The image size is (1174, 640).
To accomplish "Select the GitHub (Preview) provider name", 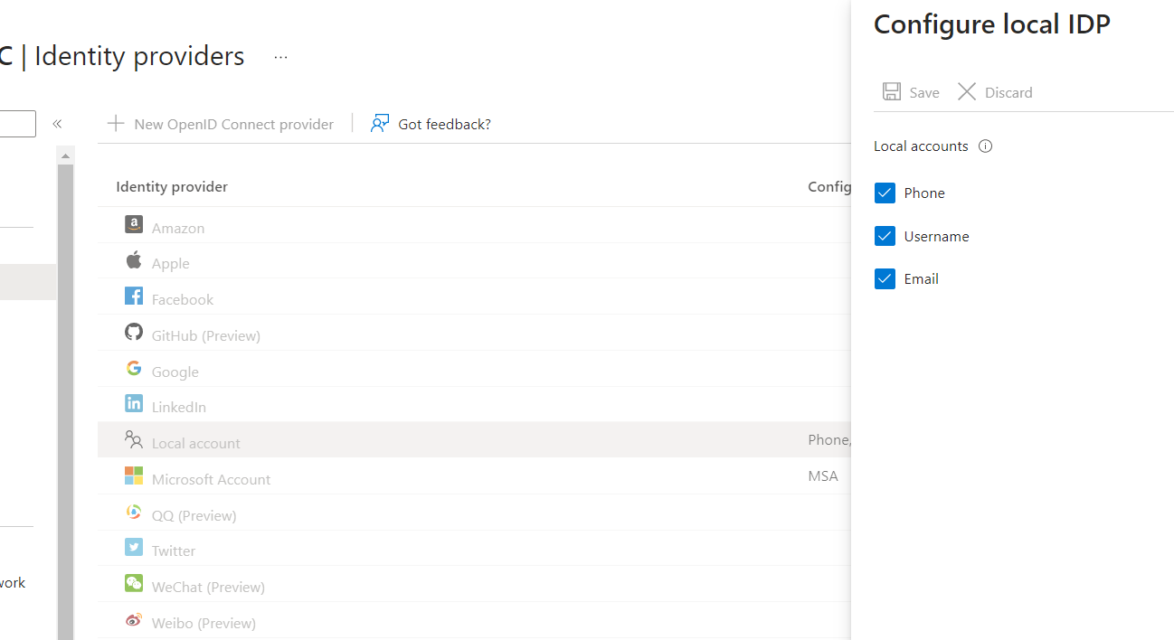I will click(x=206, y=335).
